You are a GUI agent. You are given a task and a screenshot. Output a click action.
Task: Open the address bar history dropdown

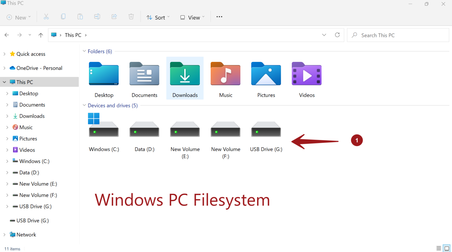click(324, 35)
